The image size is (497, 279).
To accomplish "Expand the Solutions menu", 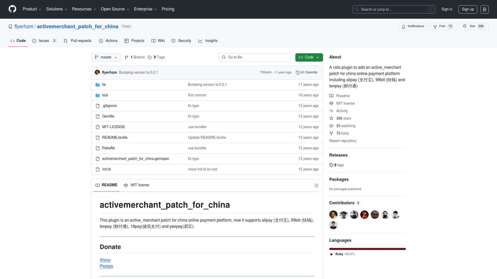I will pos(57,9).
